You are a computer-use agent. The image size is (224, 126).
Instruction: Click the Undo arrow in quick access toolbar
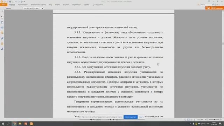pos(16,1)
